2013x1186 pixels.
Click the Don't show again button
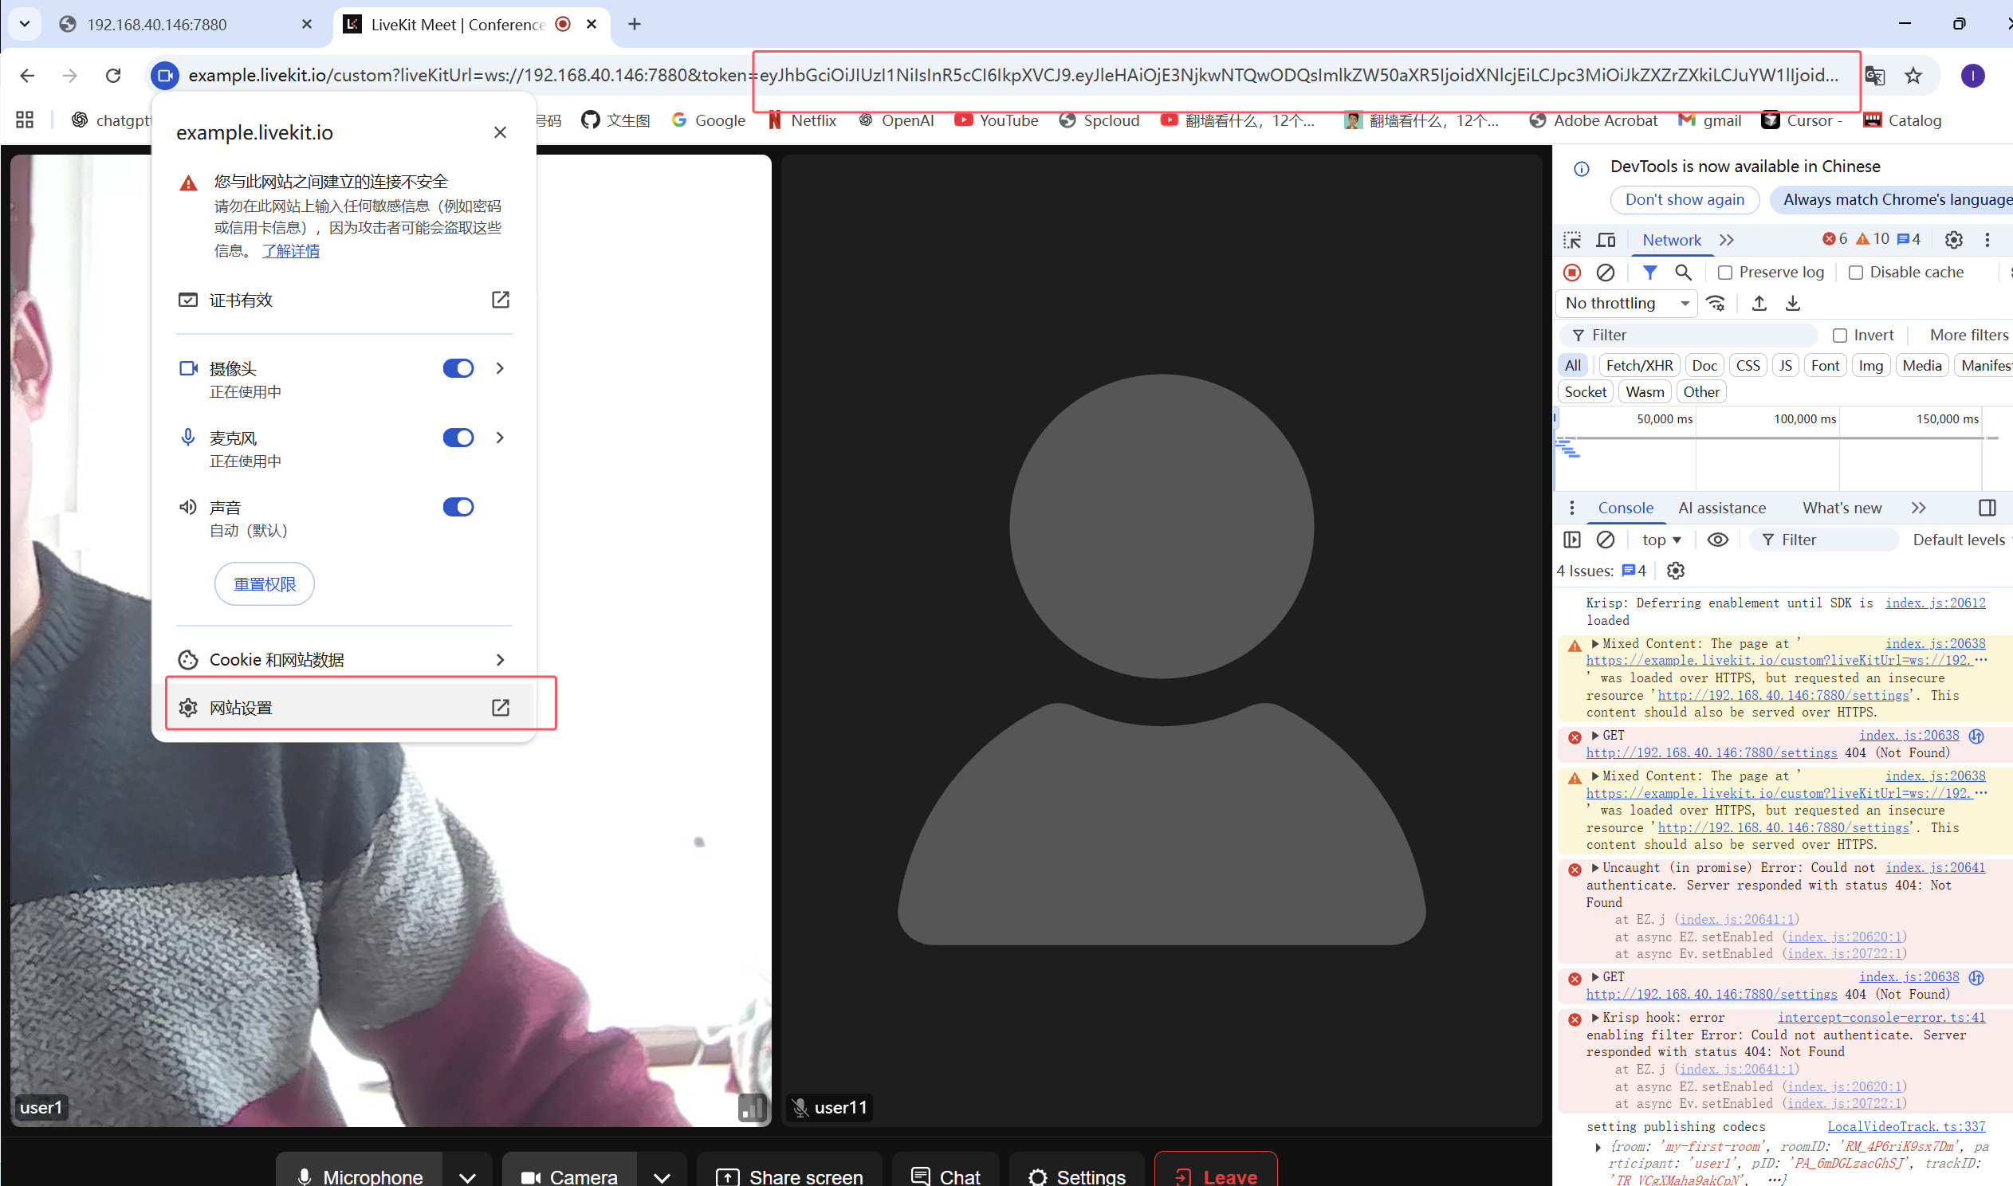coord(1684,200)
